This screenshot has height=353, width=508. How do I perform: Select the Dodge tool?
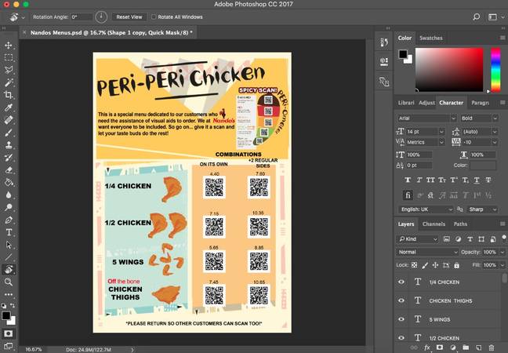[9, 207]
